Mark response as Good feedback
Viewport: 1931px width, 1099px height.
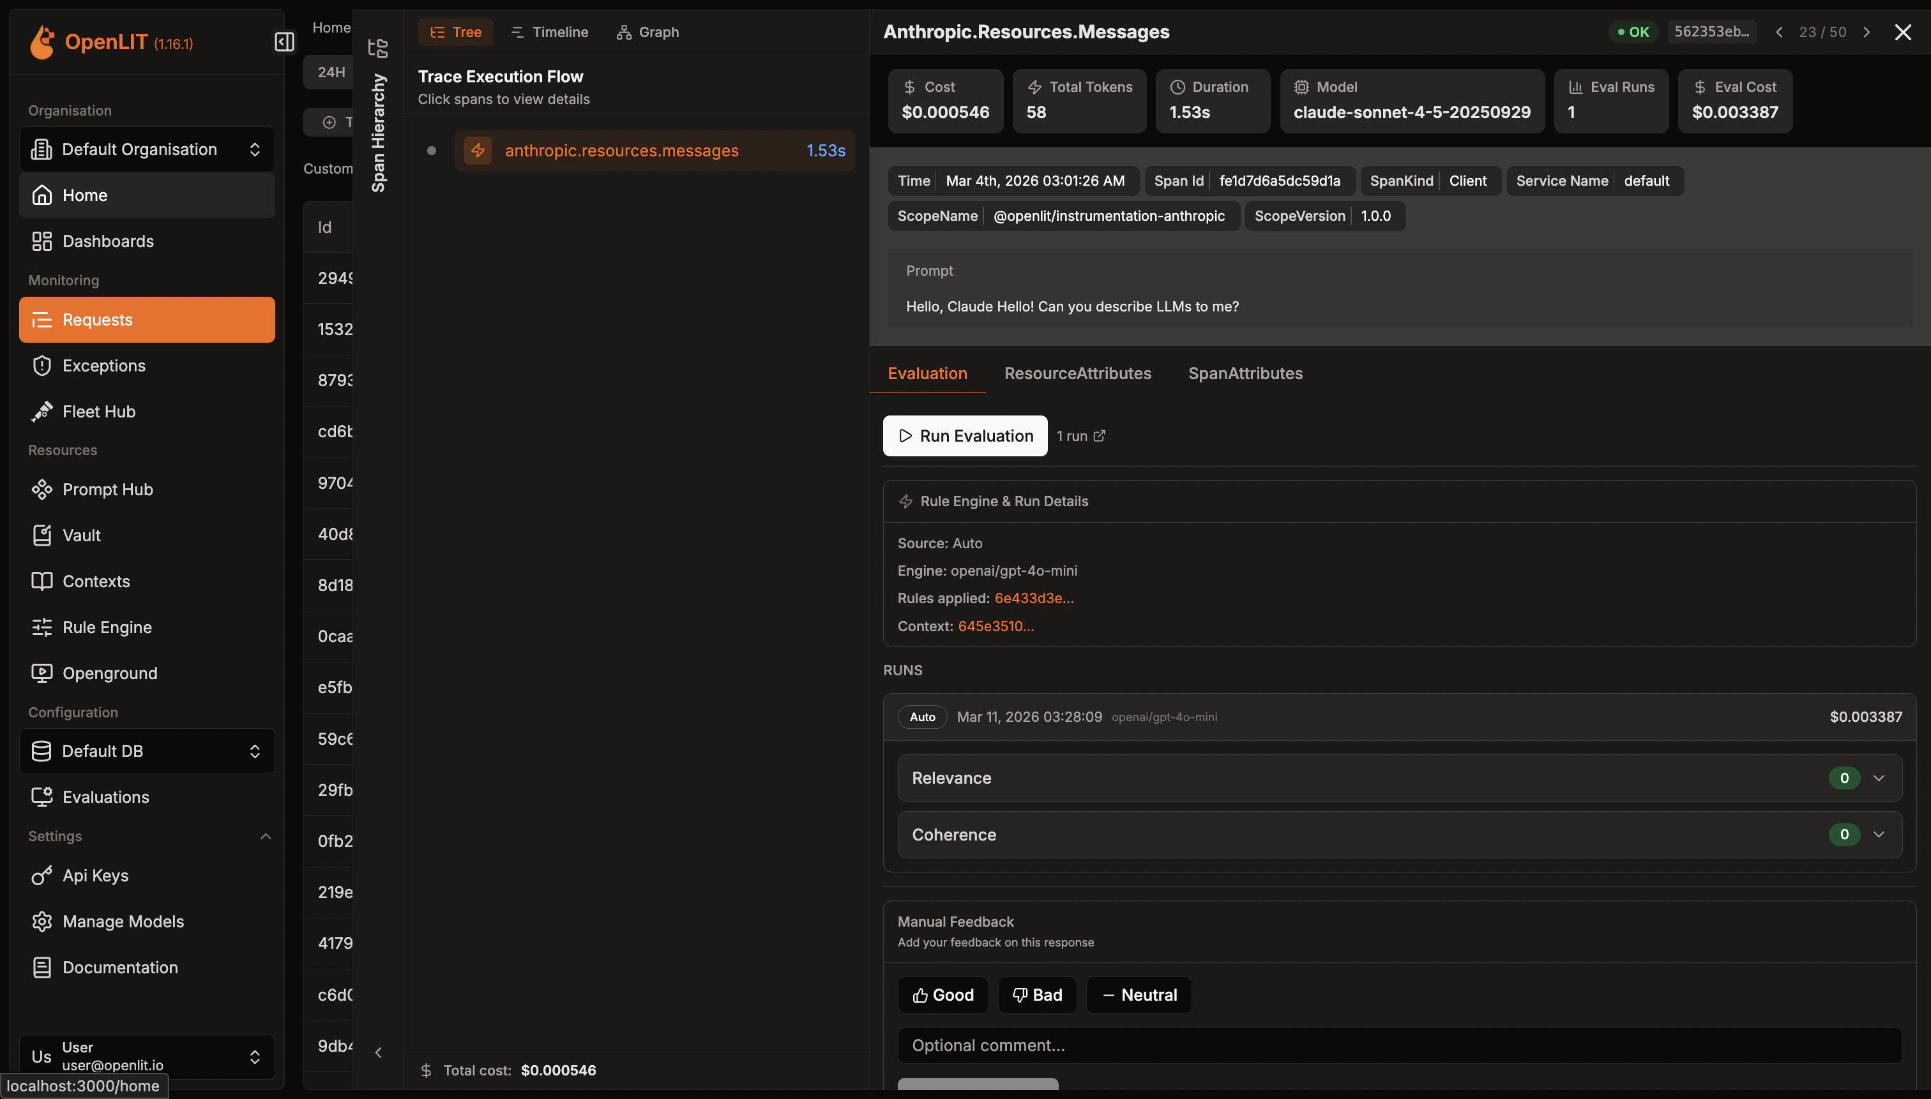point(943,995)
